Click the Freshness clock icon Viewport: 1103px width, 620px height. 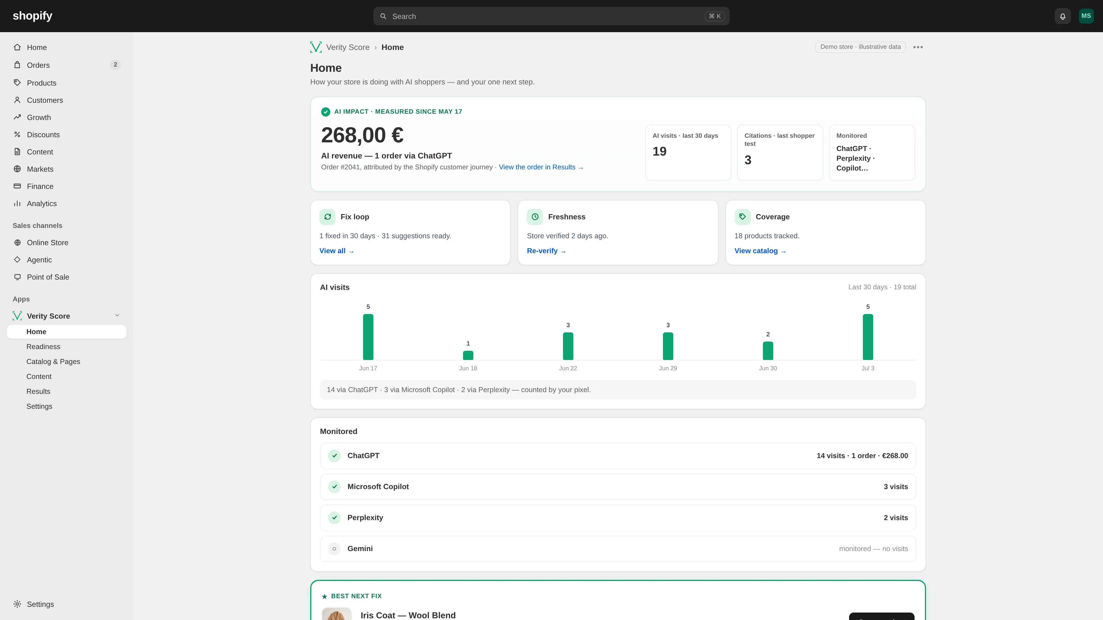coord(535,217)
